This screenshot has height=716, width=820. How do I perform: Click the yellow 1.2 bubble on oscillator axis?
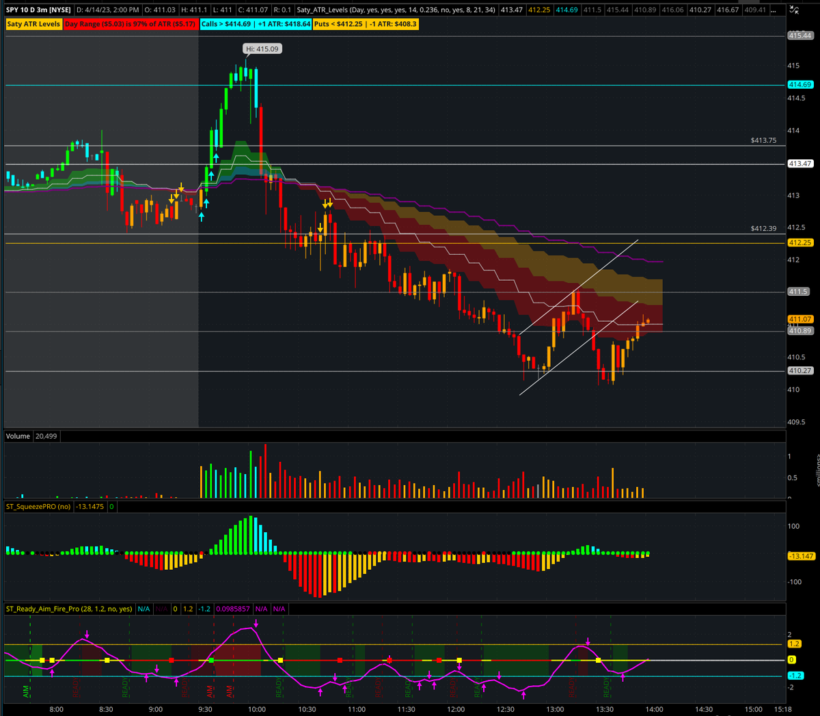(794, 644)
